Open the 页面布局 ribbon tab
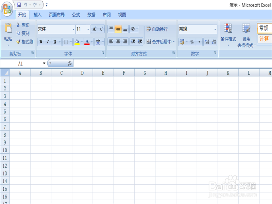This screenshot has height=204, width=272. coord(56,15)
